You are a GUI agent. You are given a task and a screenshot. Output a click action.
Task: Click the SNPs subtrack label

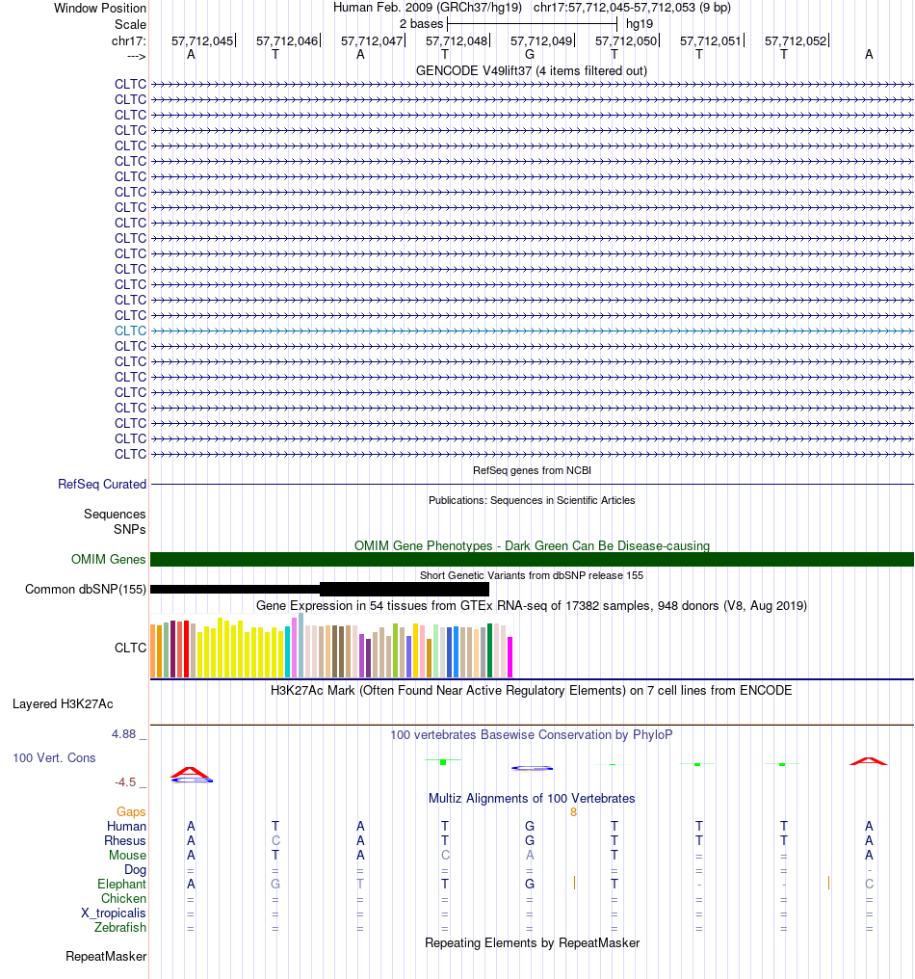point(130,529)
